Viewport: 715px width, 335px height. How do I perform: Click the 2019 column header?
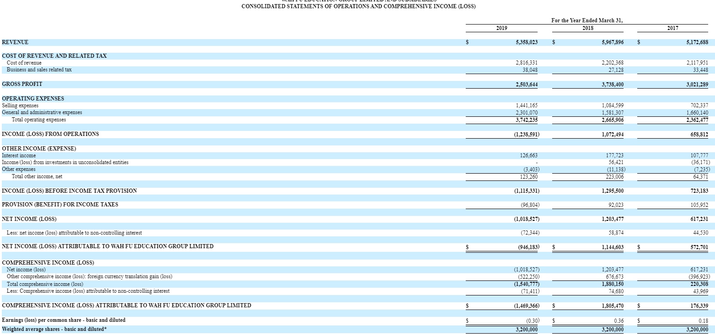(501, 28)
